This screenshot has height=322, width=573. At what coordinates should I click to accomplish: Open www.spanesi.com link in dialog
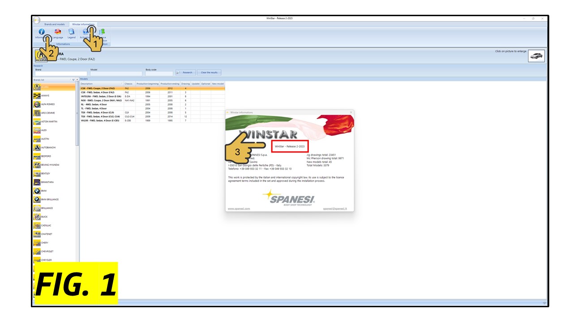239,209
